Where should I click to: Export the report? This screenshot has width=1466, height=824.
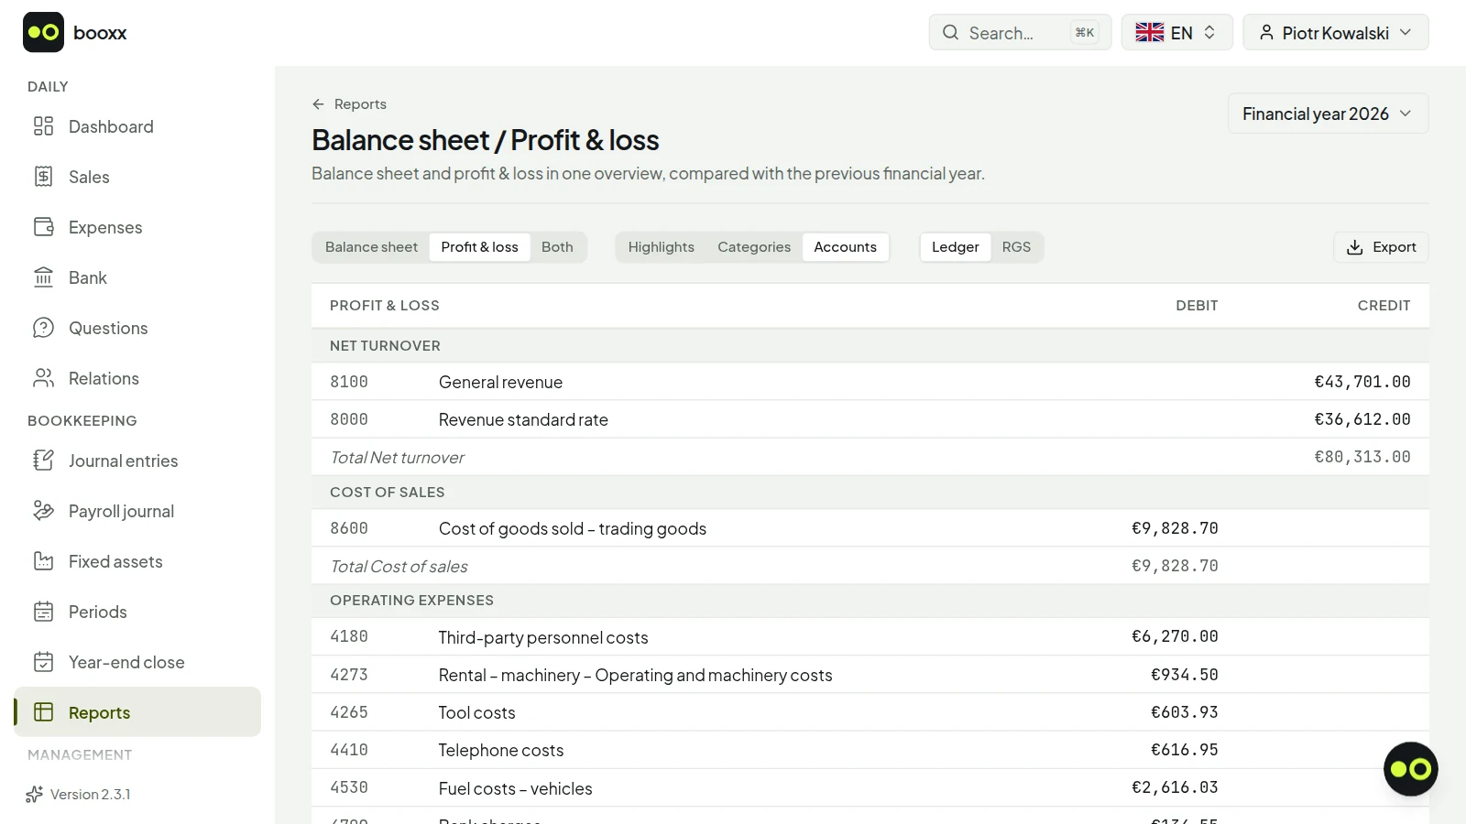point(1381,247)
